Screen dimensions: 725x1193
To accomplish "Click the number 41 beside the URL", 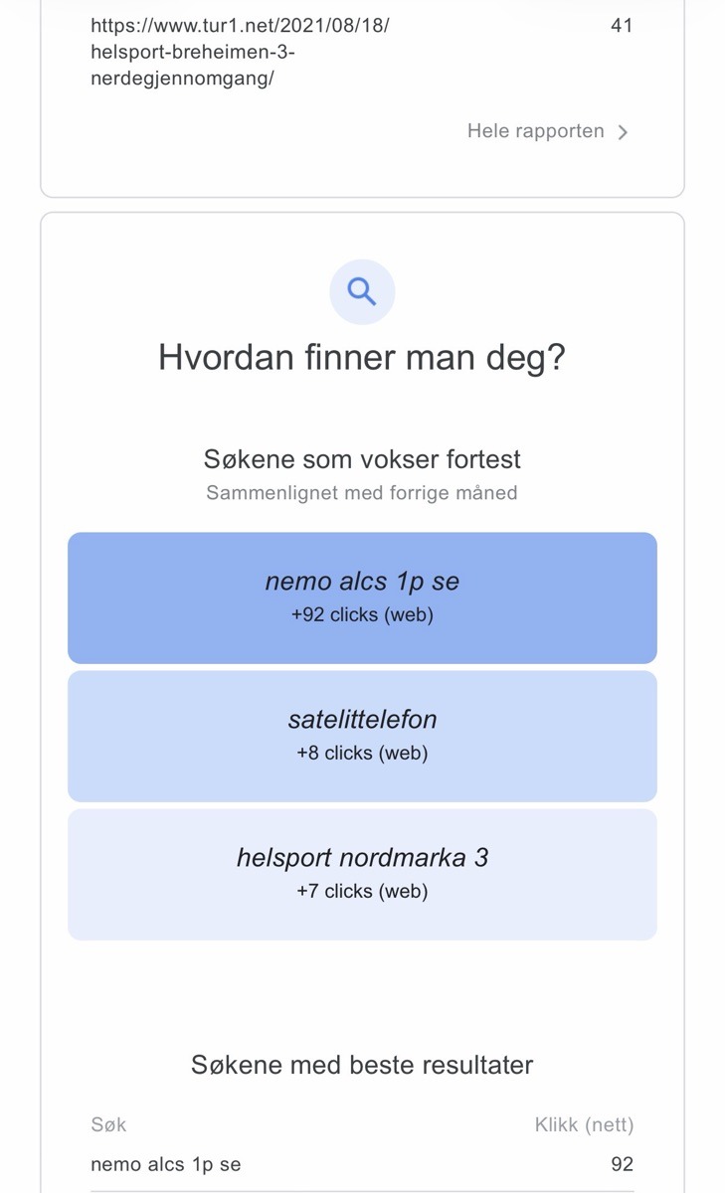I will coord(622,26).
